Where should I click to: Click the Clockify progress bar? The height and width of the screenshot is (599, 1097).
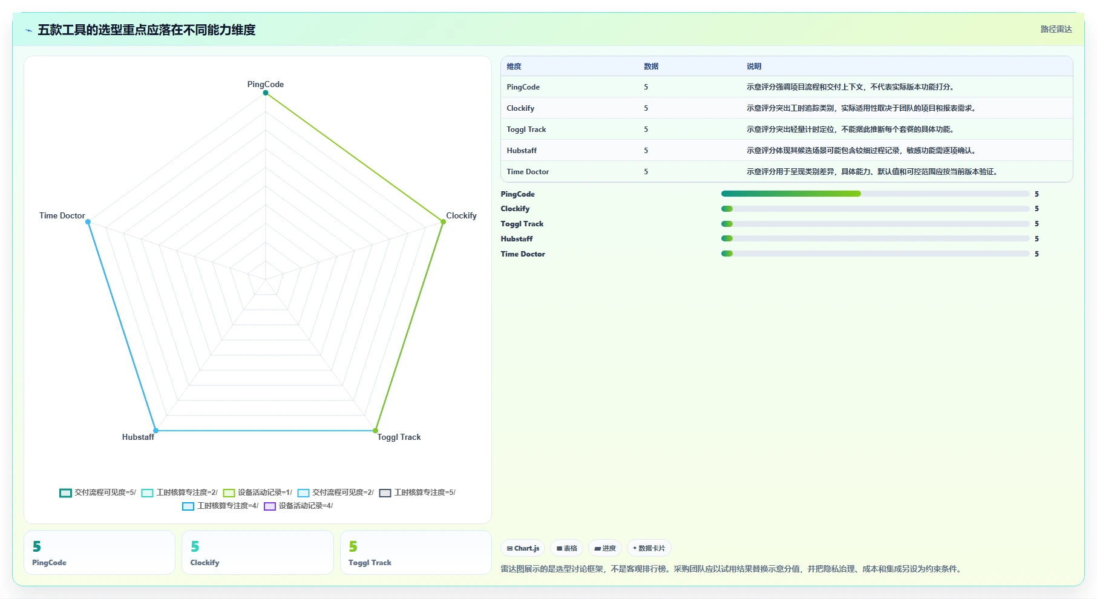(875, 209)
